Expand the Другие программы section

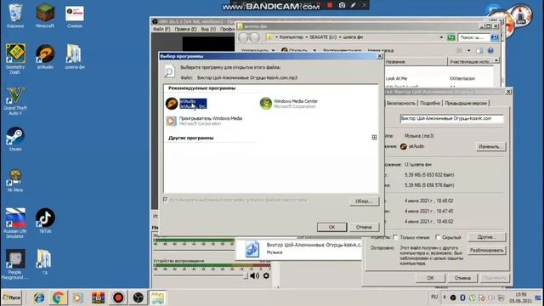pos(374,138)
